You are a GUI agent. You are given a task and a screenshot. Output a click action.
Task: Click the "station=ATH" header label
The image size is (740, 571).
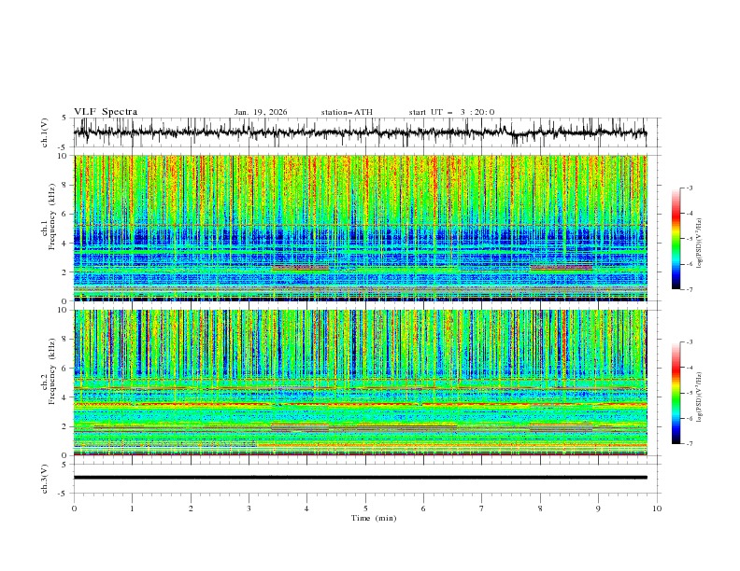click(347, 112)
